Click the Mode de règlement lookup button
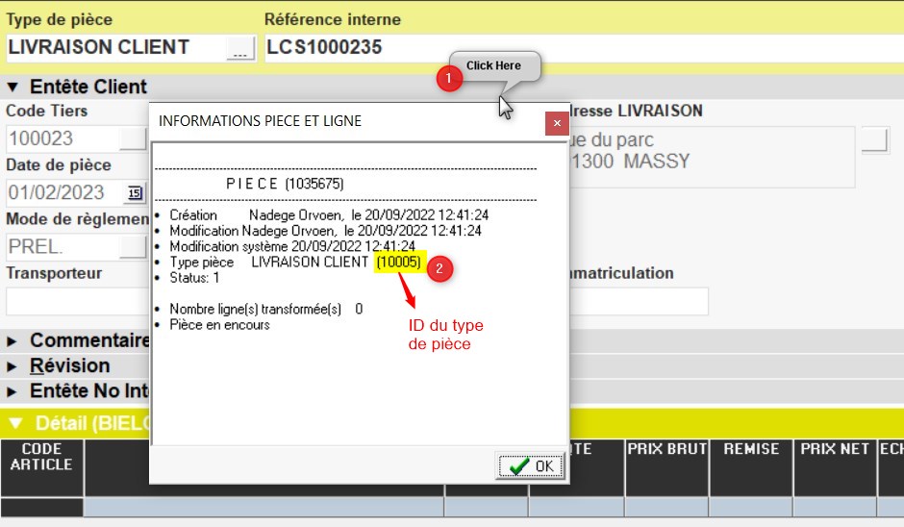 point(134,247)
